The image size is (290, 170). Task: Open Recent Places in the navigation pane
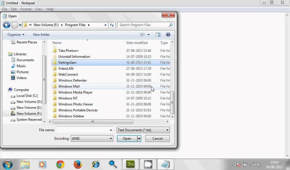[24, 42]
